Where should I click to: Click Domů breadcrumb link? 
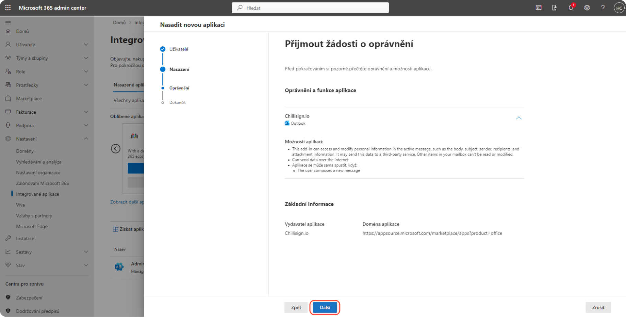119,23
